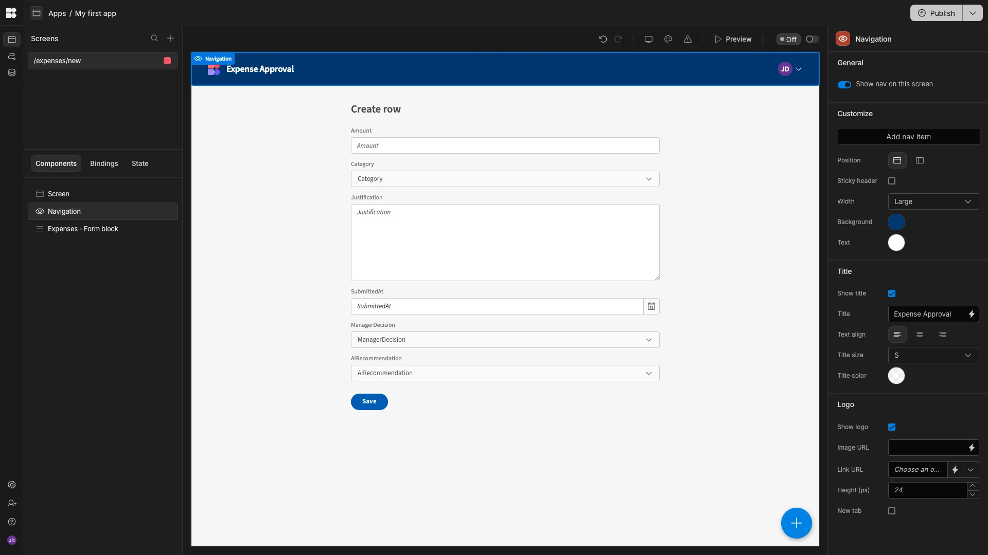Switch to the State tab
This screenshot has height=555, width=988.
pos(139,163)
